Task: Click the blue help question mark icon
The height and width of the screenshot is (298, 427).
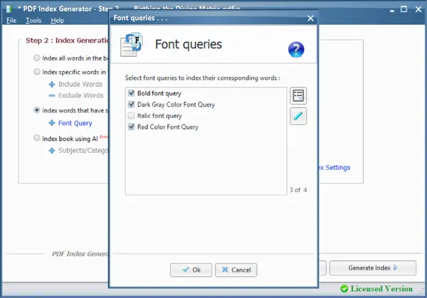Action: coord(296,49)
